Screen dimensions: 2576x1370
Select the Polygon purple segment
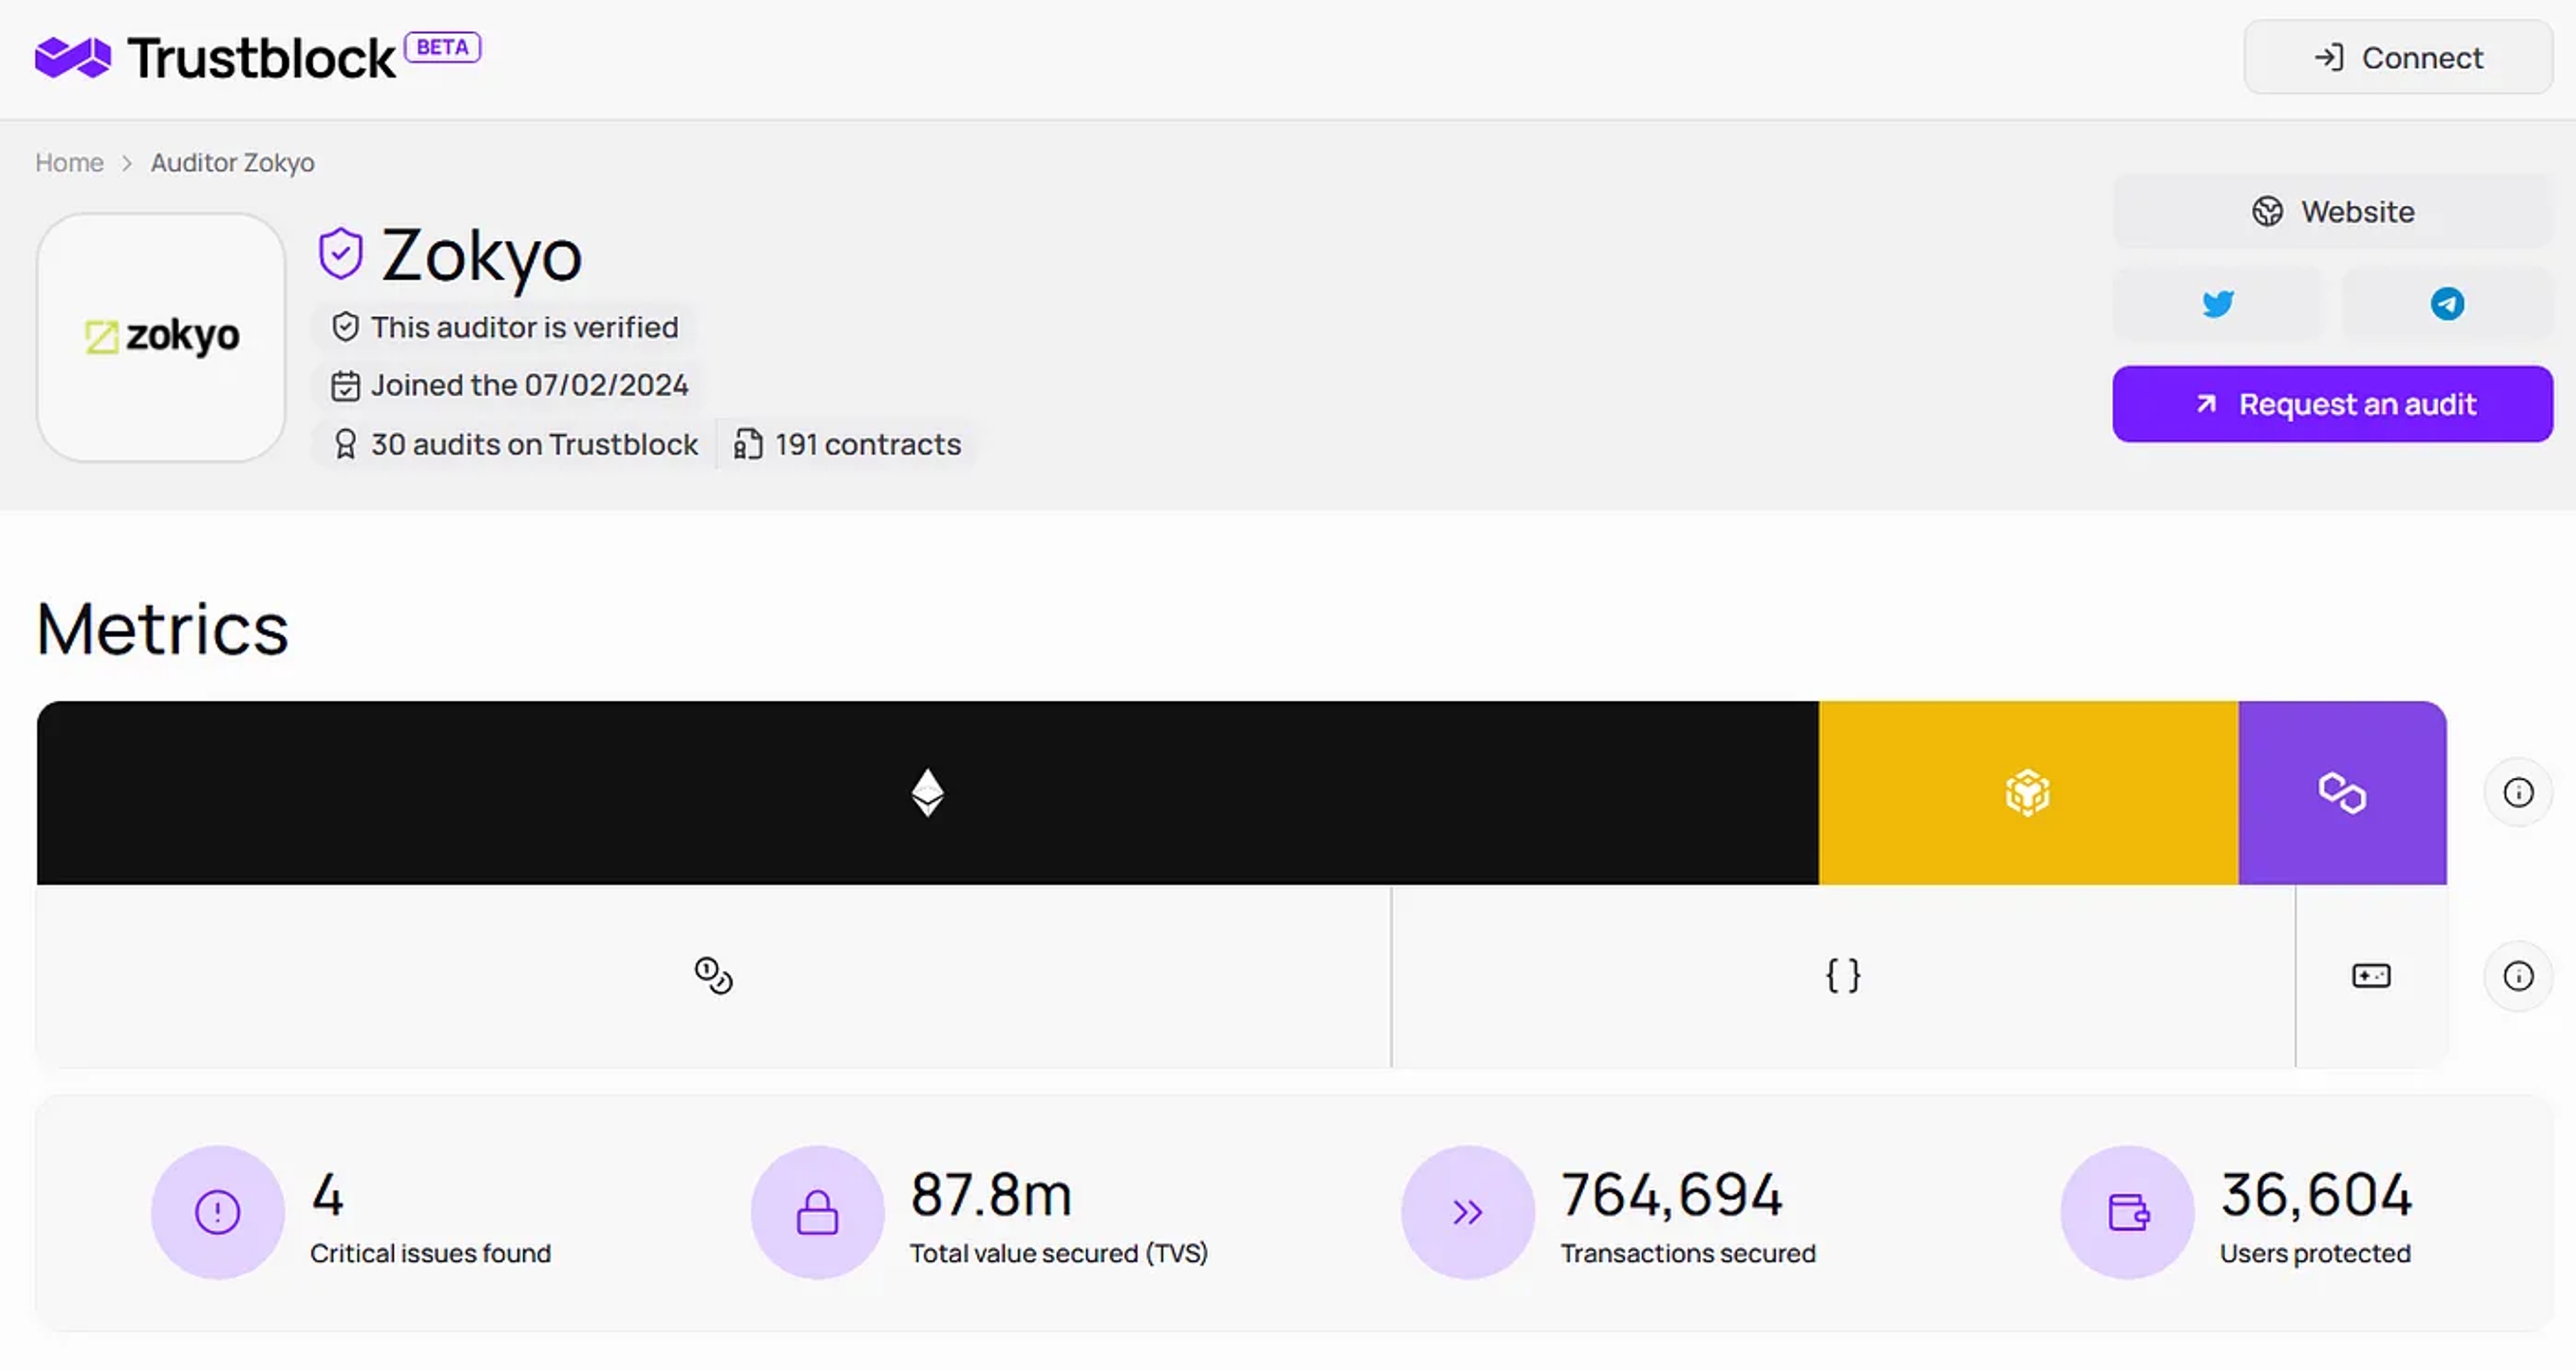2342,793
